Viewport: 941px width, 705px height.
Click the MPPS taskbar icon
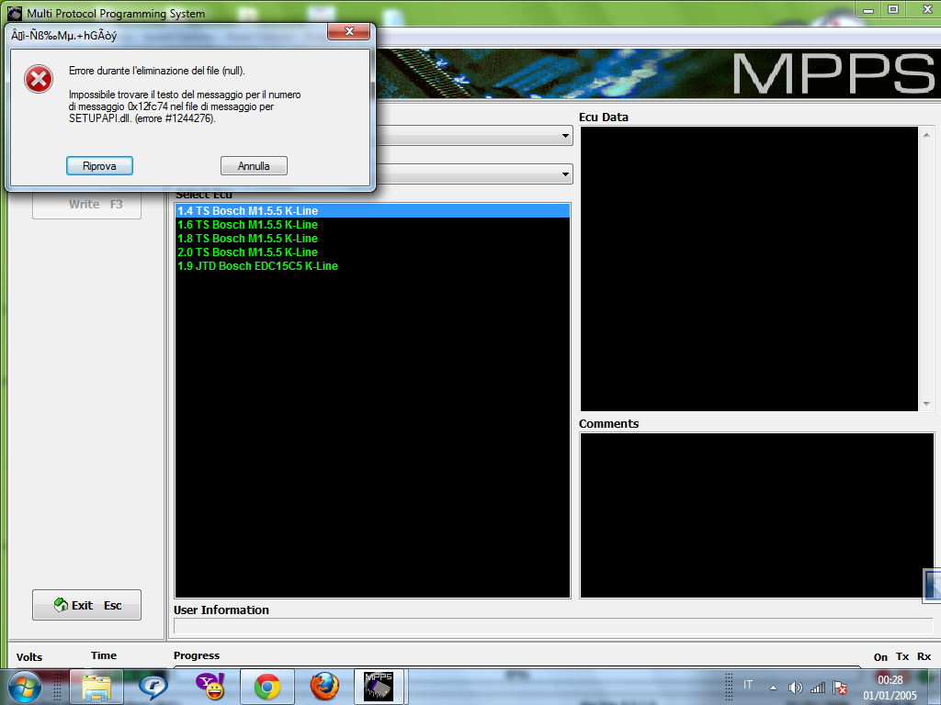[380, 687]
